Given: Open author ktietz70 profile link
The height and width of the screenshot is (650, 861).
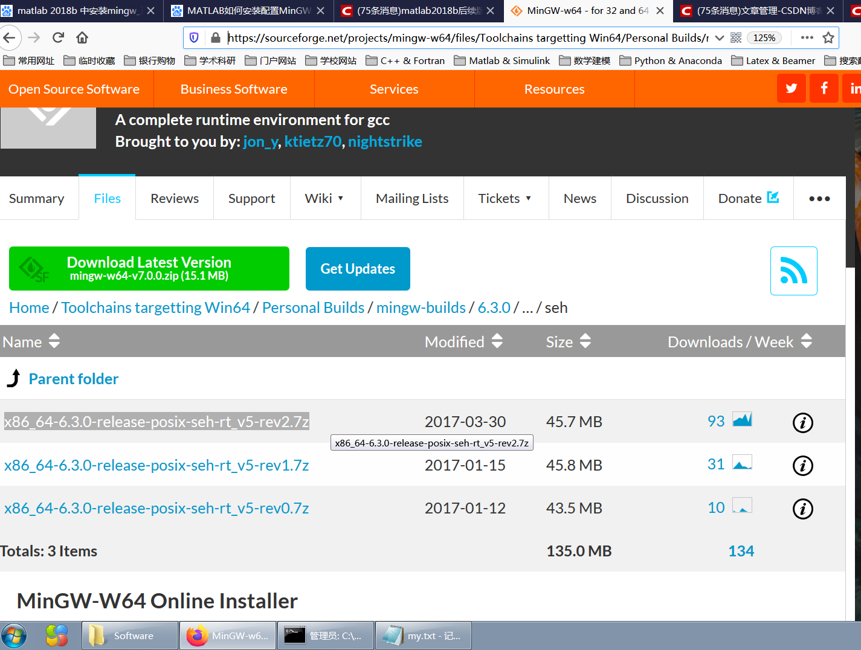Looking at the screenshot, I should [x=313, y=141].
